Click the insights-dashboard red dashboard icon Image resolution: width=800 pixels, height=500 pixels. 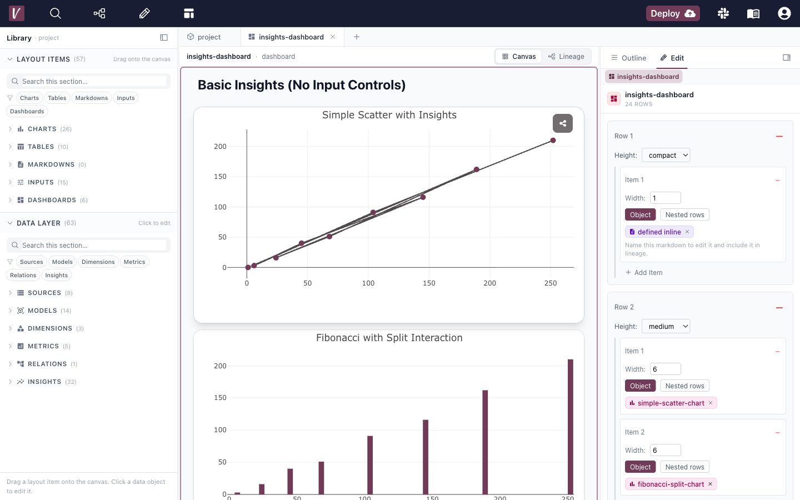(614, 99)
